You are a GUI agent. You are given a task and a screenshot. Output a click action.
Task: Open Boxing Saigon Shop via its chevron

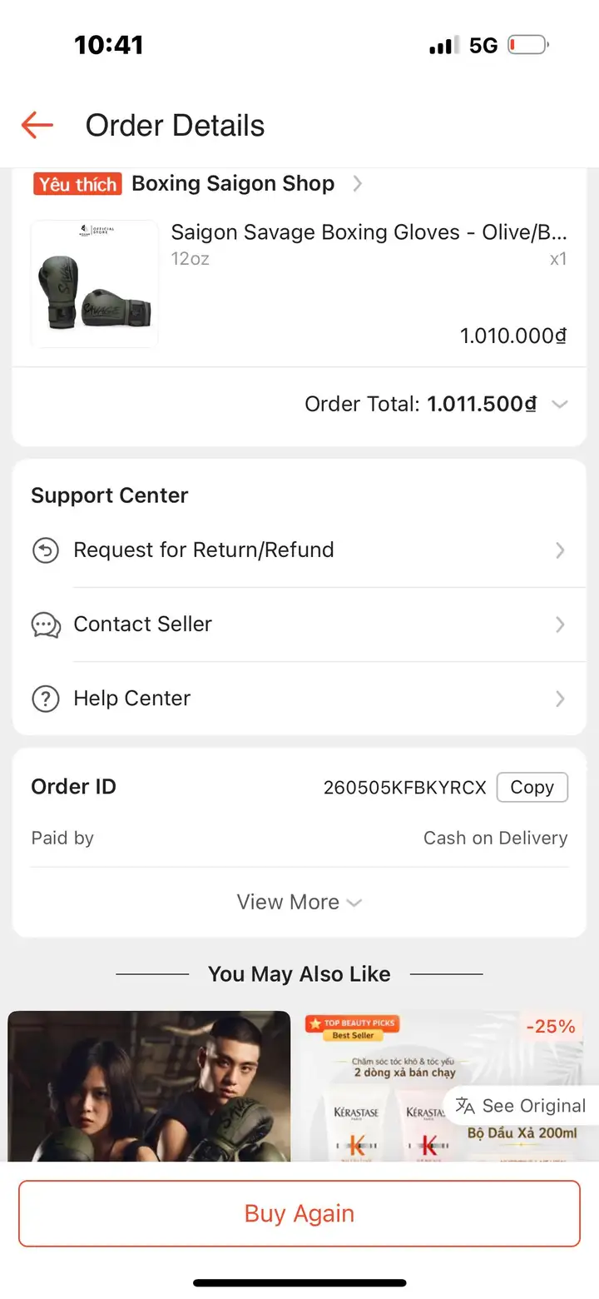pyautogui.click(x=358, y=184)
